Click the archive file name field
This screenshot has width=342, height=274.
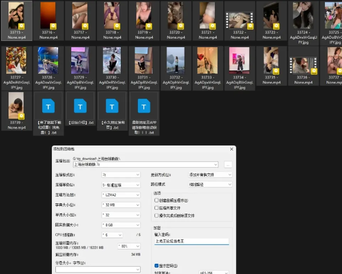coord(145,165)
